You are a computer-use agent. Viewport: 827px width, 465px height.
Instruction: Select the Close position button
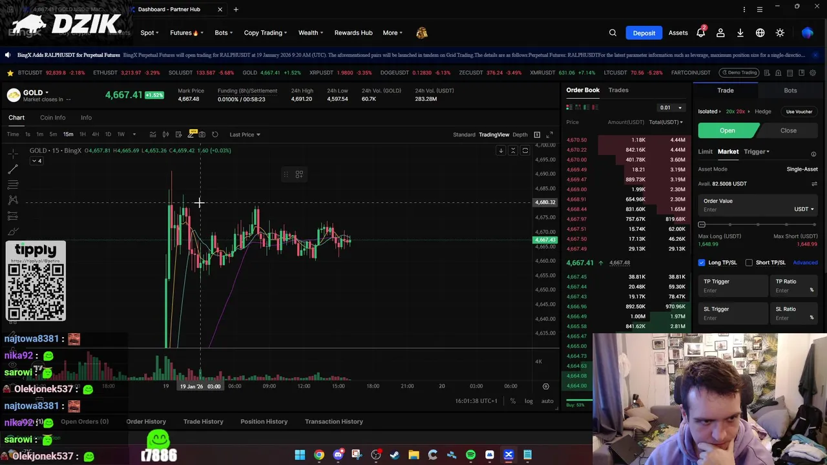(788, 130)
